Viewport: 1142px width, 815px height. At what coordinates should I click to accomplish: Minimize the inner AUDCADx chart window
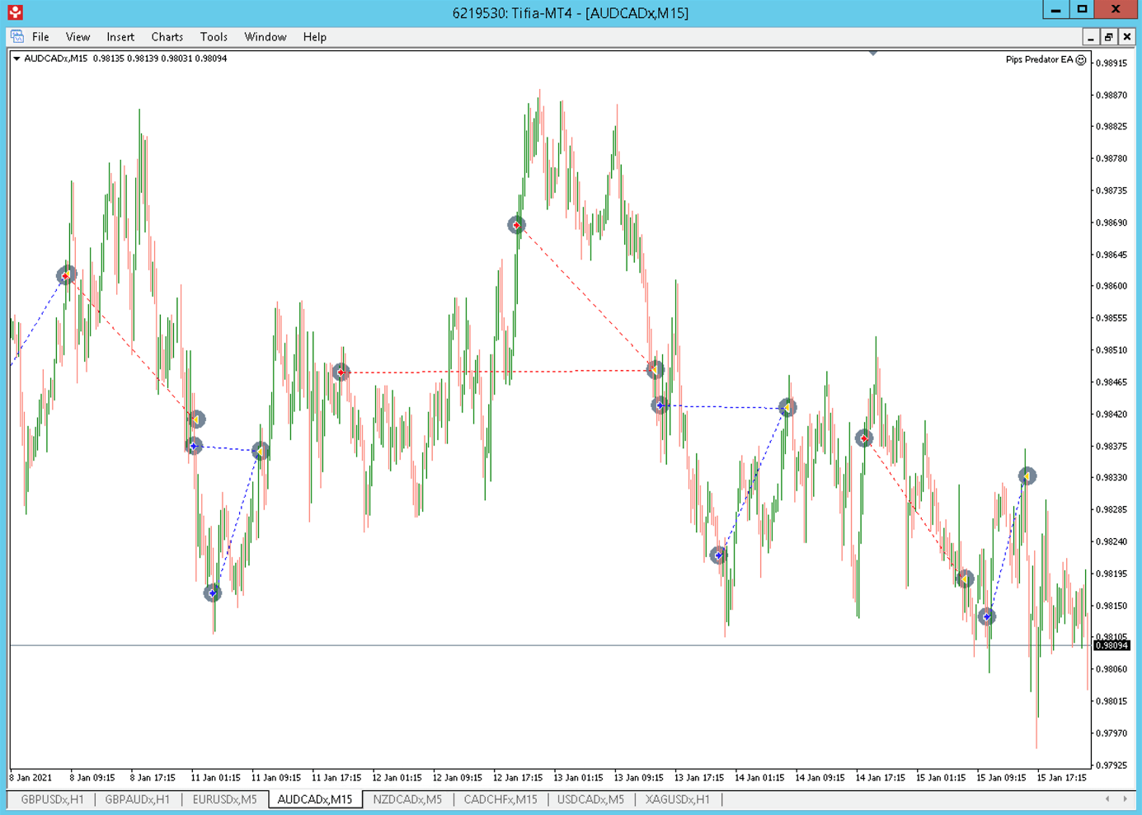(1090, 37)
